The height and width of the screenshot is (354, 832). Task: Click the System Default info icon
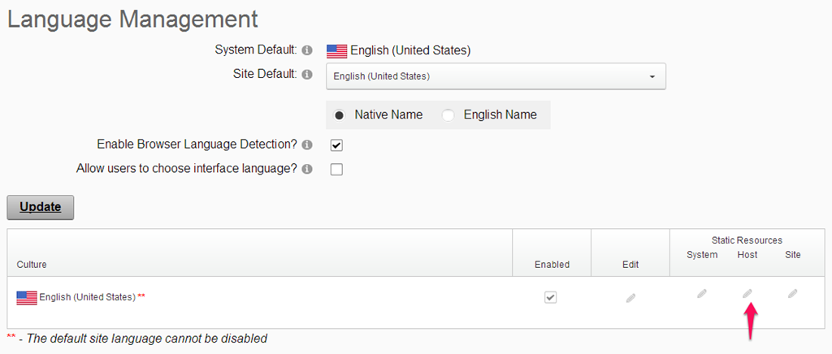click(x=306, y=50)
